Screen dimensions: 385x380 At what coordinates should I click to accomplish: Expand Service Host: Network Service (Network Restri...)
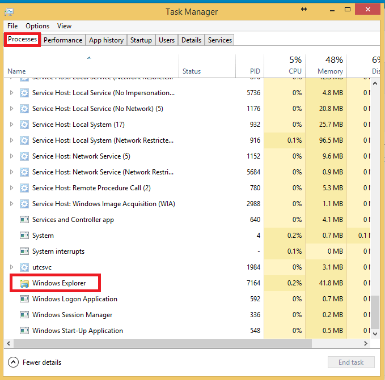coord(11,172)
